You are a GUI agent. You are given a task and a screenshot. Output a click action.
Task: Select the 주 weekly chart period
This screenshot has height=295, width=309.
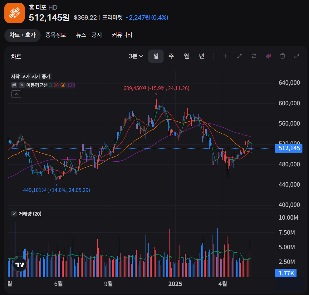click(x=171, y=56)
